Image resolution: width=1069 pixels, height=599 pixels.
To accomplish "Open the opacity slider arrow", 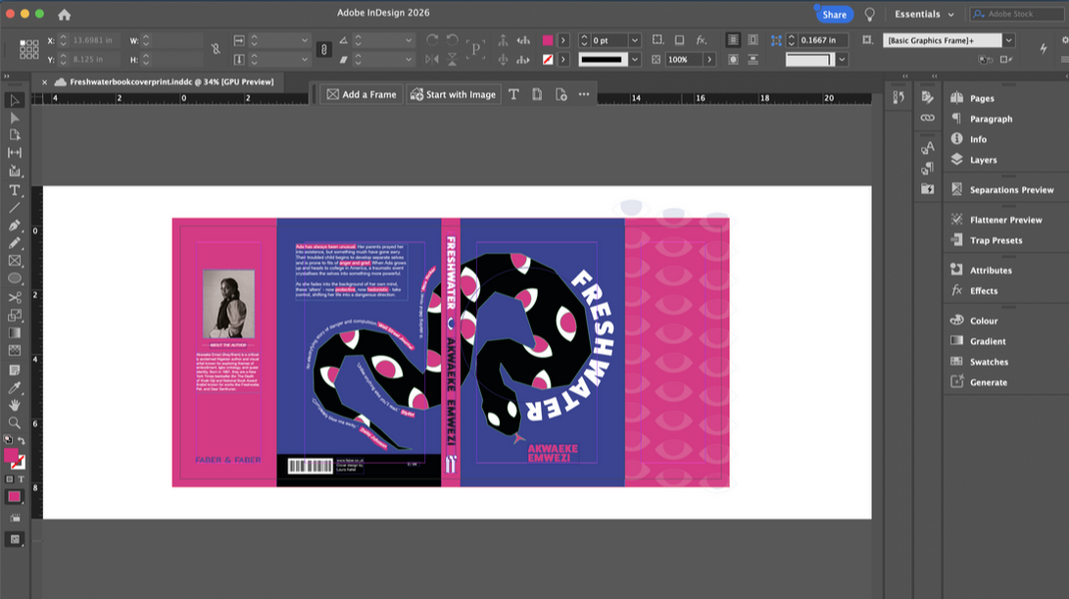I will pos(709,60).
